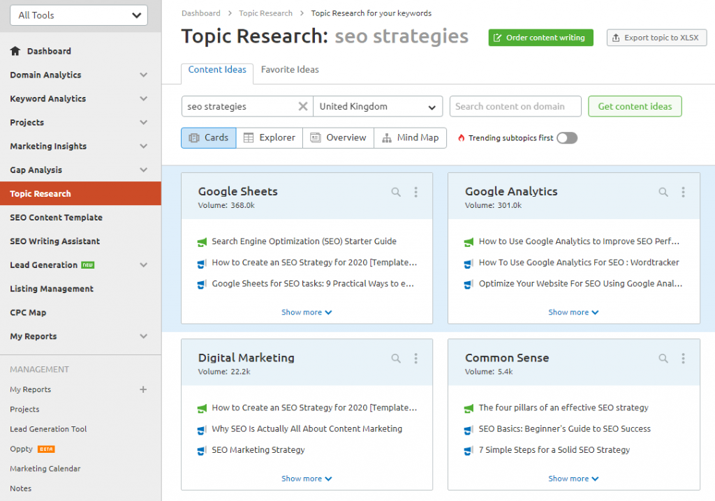Click plus icon next to My Reports
Image resolution: width=715 pixels, height=501 pixels.
coord(143,389)
